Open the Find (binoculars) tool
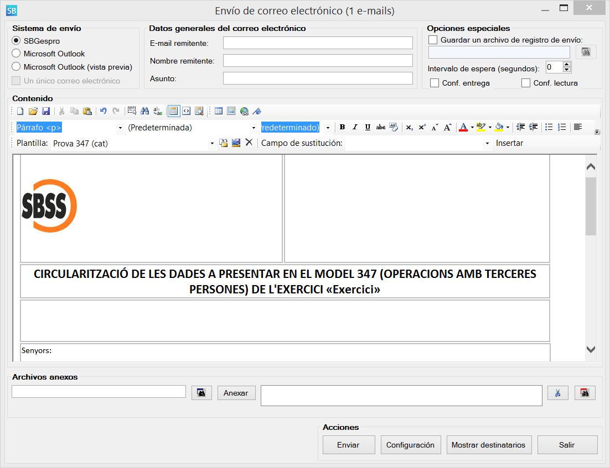Screen dimensions: 610x468 click(145, 111)
